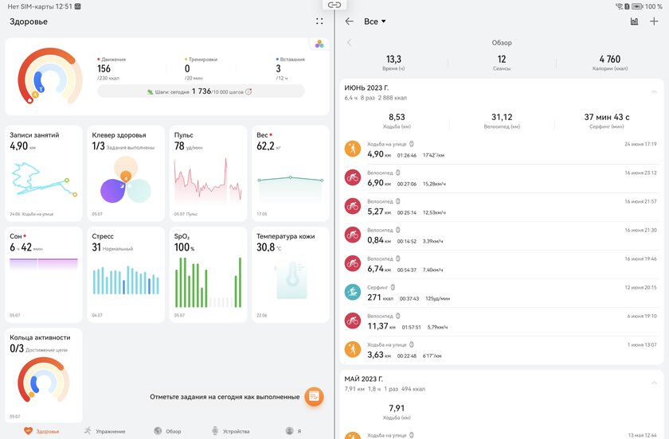This screenshot has height=439, width=669.
Task: Tap the split-screen link icon at top
Action: (x=334, y=5)
